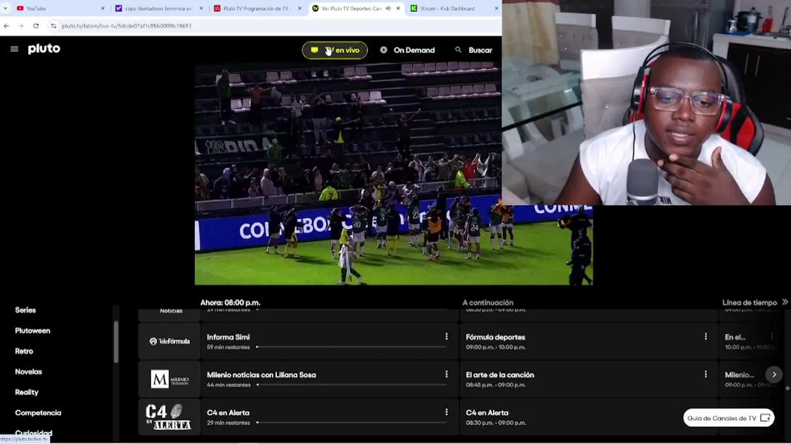Image resolution: width=791 pixels, height=444 pixels.
Task: Select the Plutoween category
Action: coord(33,331)
